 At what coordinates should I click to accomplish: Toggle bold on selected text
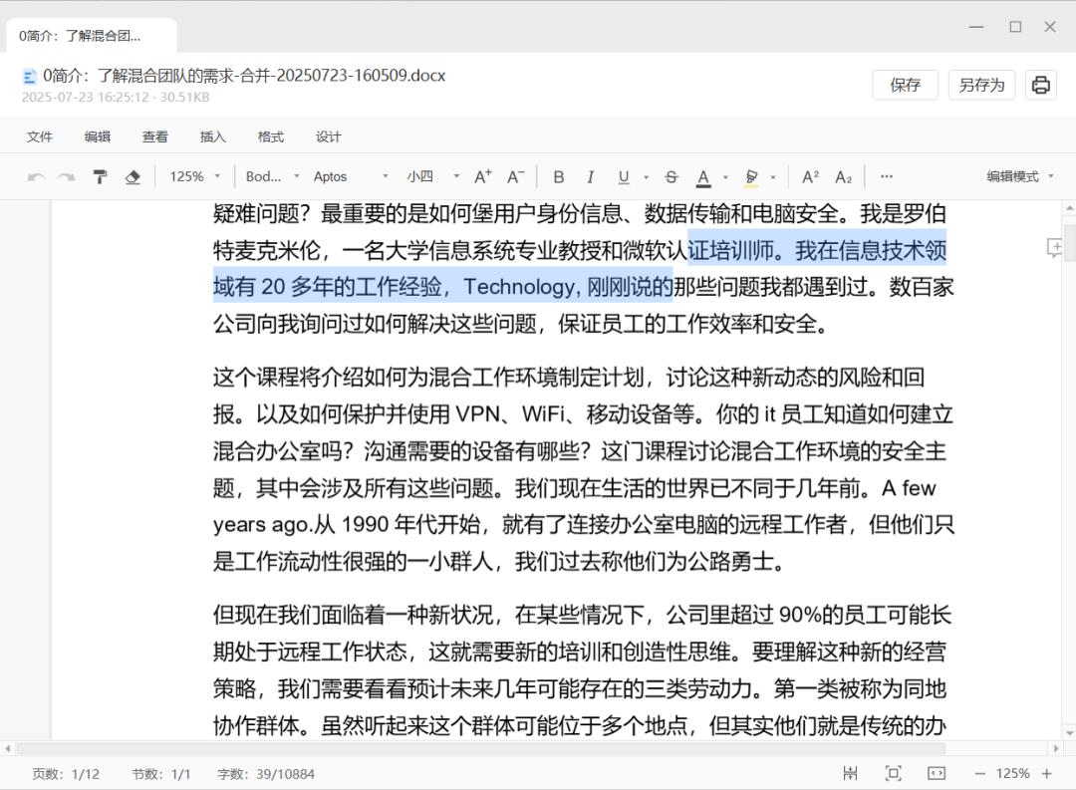click(559, 175)
